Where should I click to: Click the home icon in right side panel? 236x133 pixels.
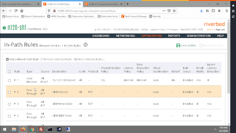pyautogui.click(x=233, y=6)
